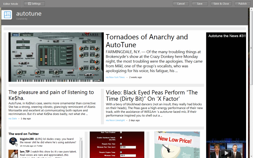Click Iam_TIP username in tweet
253x158 pixels.
[25, 151]
